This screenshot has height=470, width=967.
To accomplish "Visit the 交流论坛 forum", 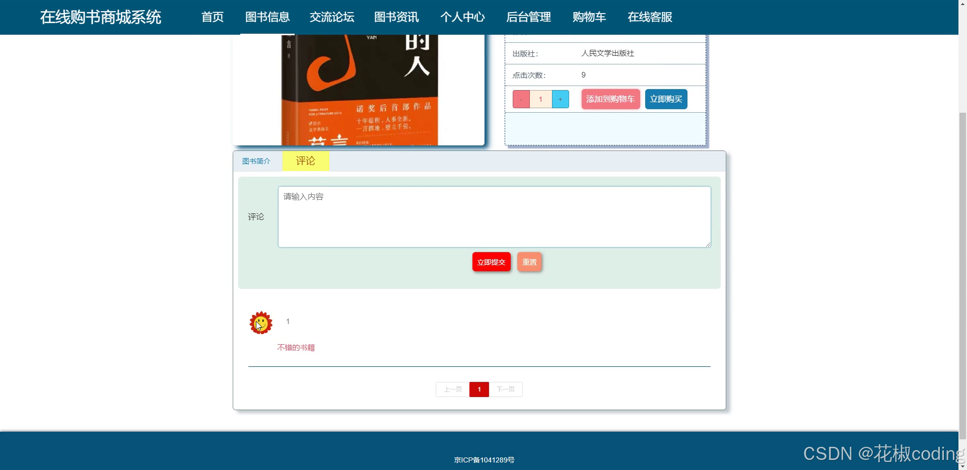I will [331, 17].
